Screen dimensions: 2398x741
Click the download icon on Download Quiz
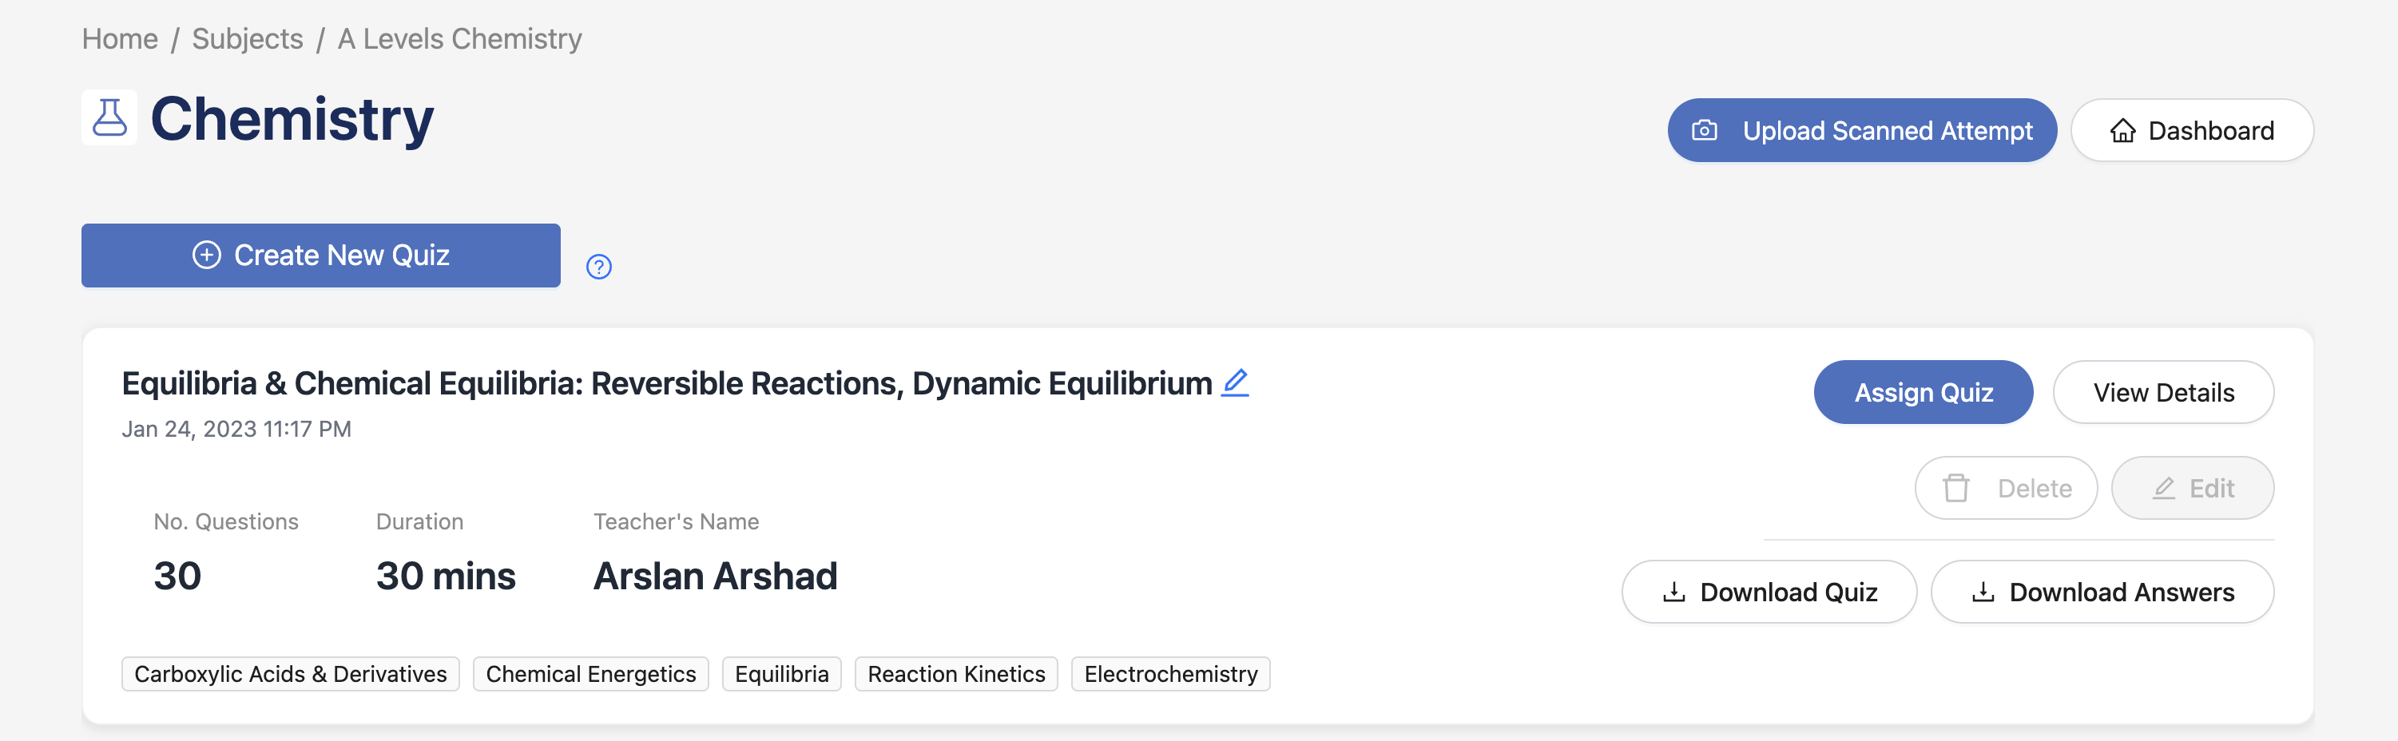click(x=1676, y=591)
